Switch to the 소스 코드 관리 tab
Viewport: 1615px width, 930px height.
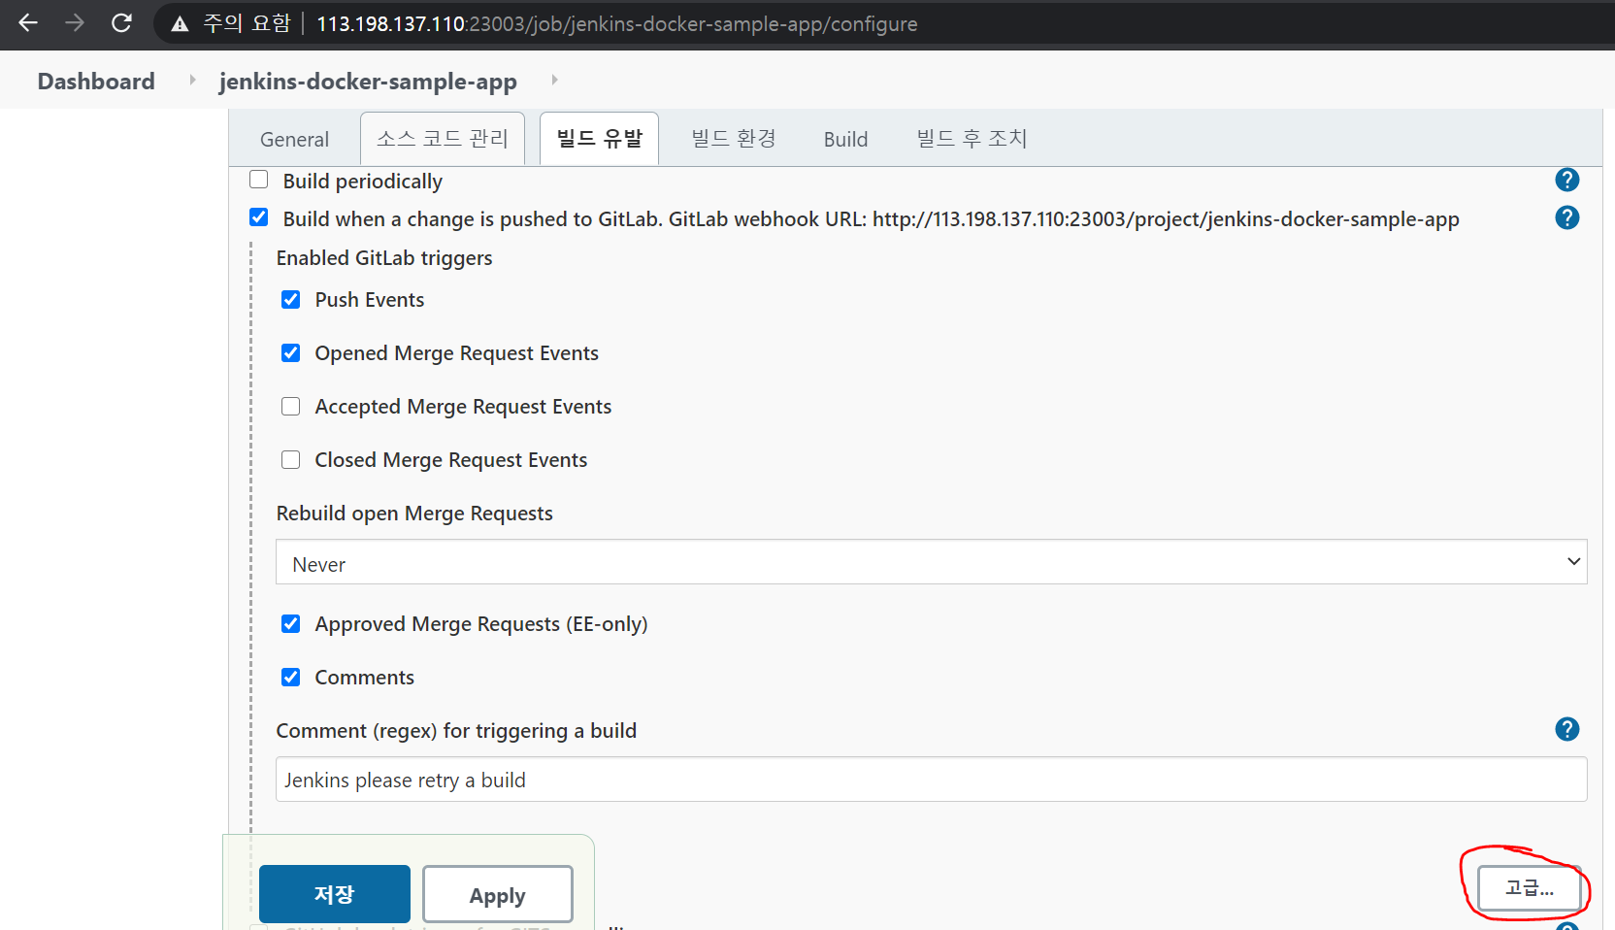coord(443,139)
